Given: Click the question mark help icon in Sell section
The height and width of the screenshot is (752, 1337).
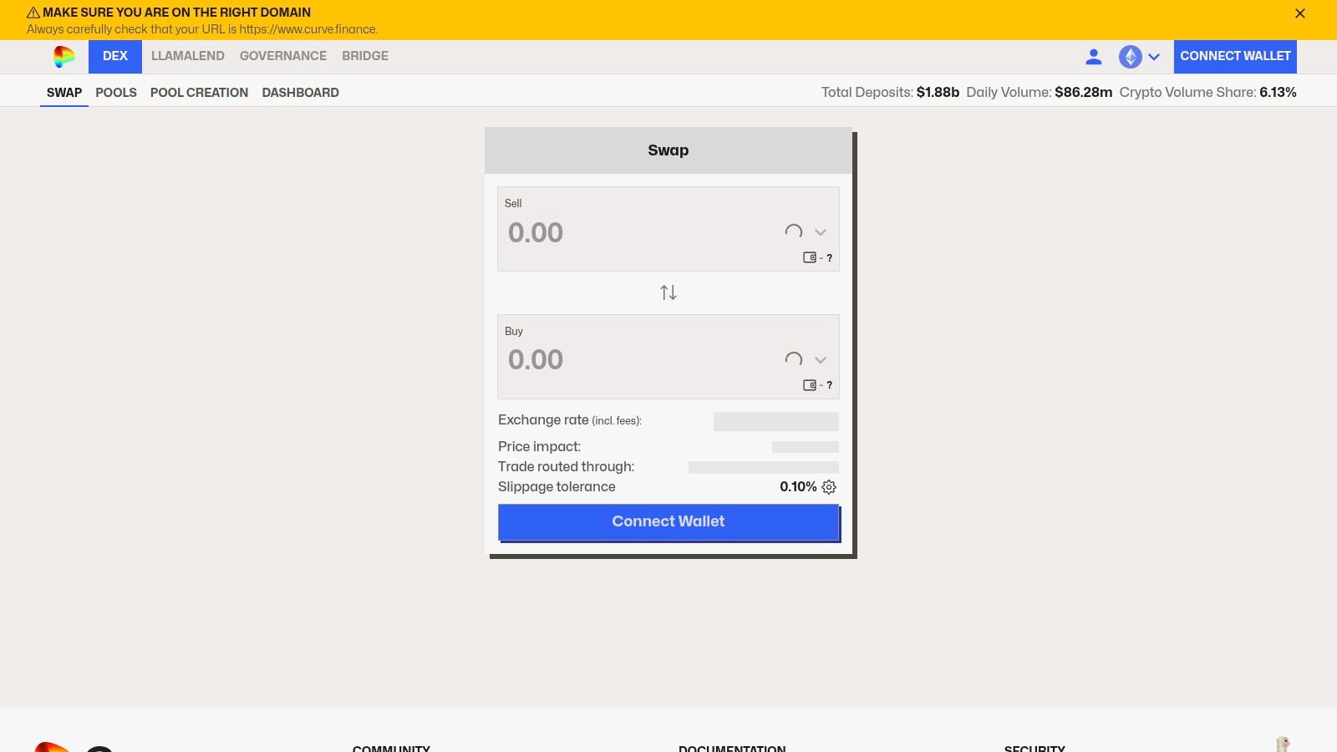Looking at the screenshot, I should tap(829, 257).
